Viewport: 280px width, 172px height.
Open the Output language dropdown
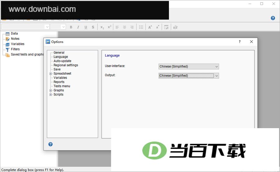click(189, 76)
